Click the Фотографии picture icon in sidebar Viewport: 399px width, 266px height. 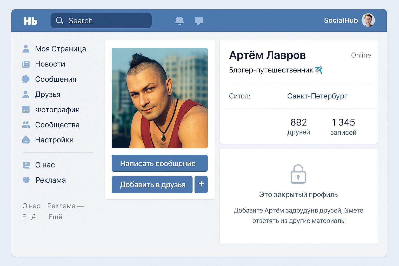pos(26,109)
